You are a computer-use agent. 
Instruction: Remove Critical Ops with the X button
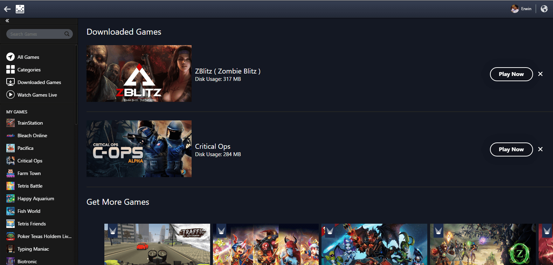[540, 149]
